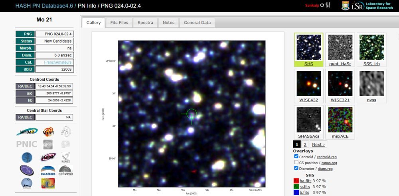This screenshot has width=399, height=196.
Task: Open the galaxy-swirl logo left of dish icon
Action: [x=48, y=157]
